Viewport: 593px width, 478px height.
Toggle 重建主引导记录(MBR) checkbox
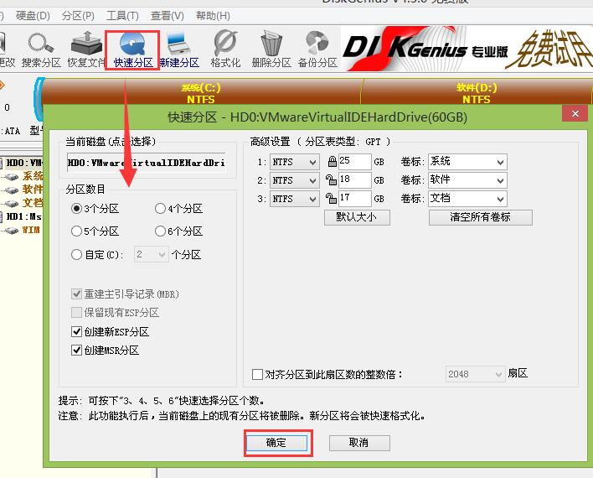(x=76, y=294)
